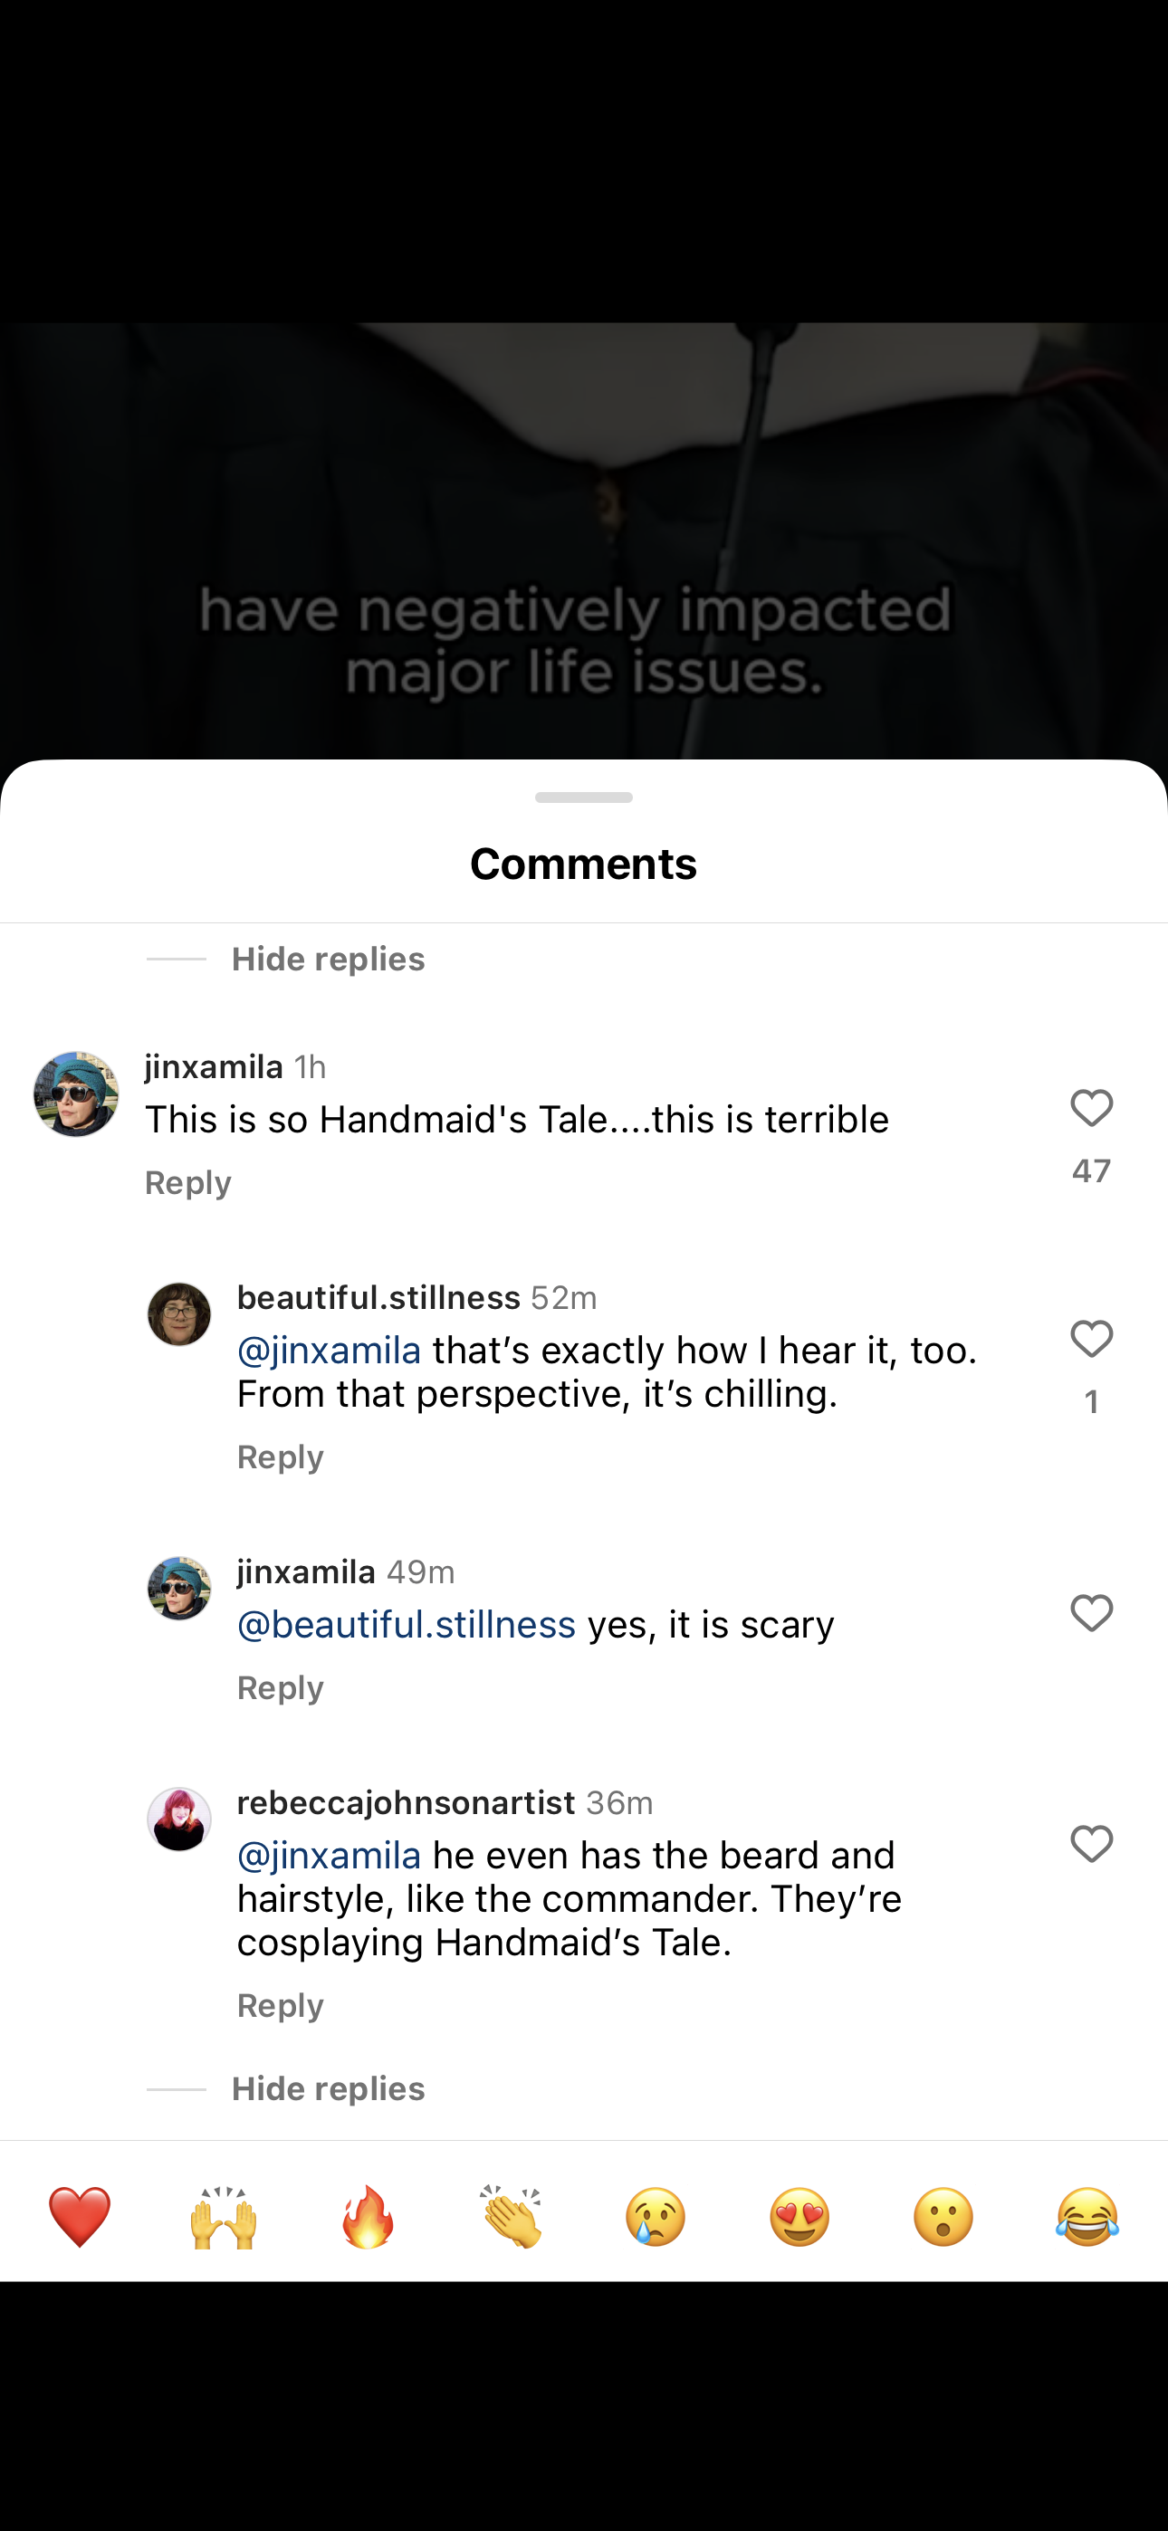1168x2531 pixels.
Task: Reply to rebeccajohnsonartist's cosplaying comment
Action: tap(280, 2005)
